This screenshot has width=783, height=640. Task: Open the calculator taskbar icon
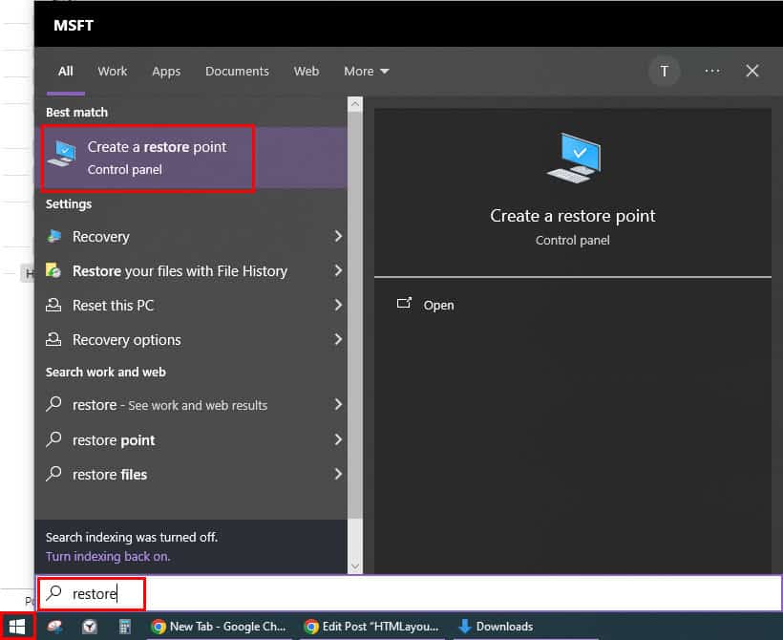125,627
